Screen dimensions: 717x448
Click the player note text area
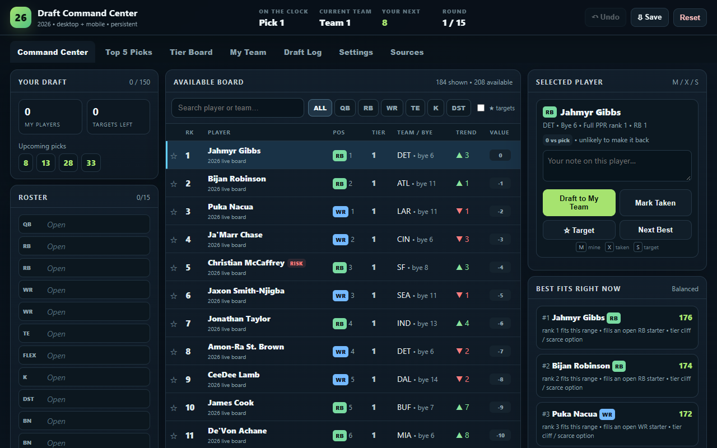click(x=617, y=166)
